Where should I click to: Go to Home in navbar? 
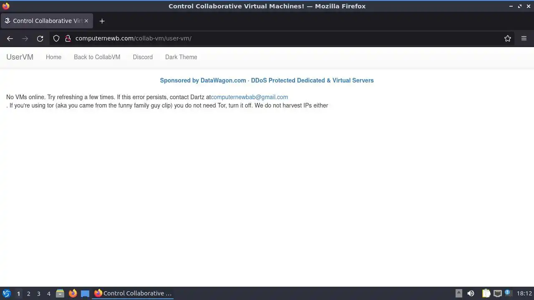[53, 57]
